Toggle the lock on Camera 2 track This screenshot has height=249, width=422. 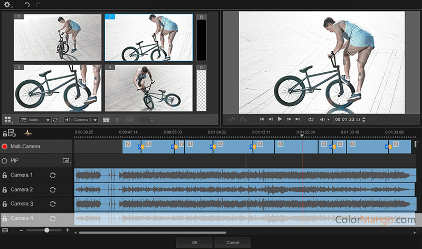[5, 189]
